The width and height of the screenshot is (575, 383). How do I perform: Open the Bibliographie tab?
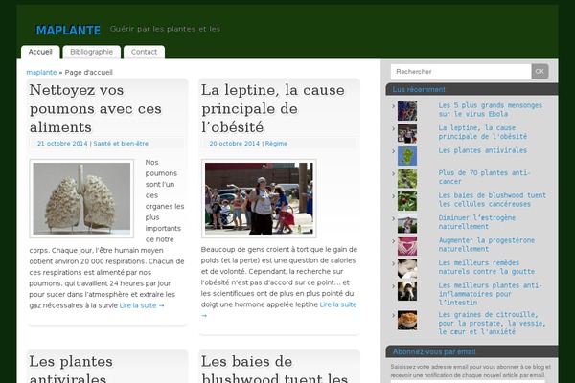pos(92,52)
